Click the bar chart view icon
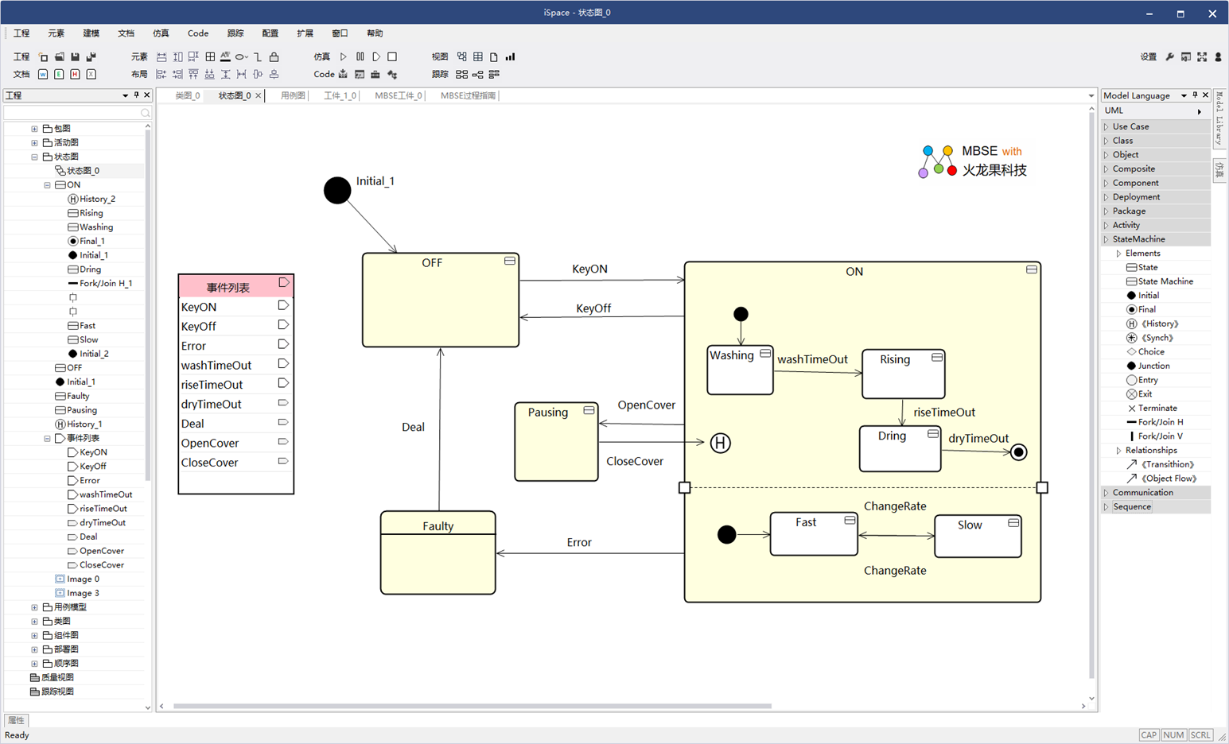Viewport: 1229px width, 744px height. (x=510, y=57)
